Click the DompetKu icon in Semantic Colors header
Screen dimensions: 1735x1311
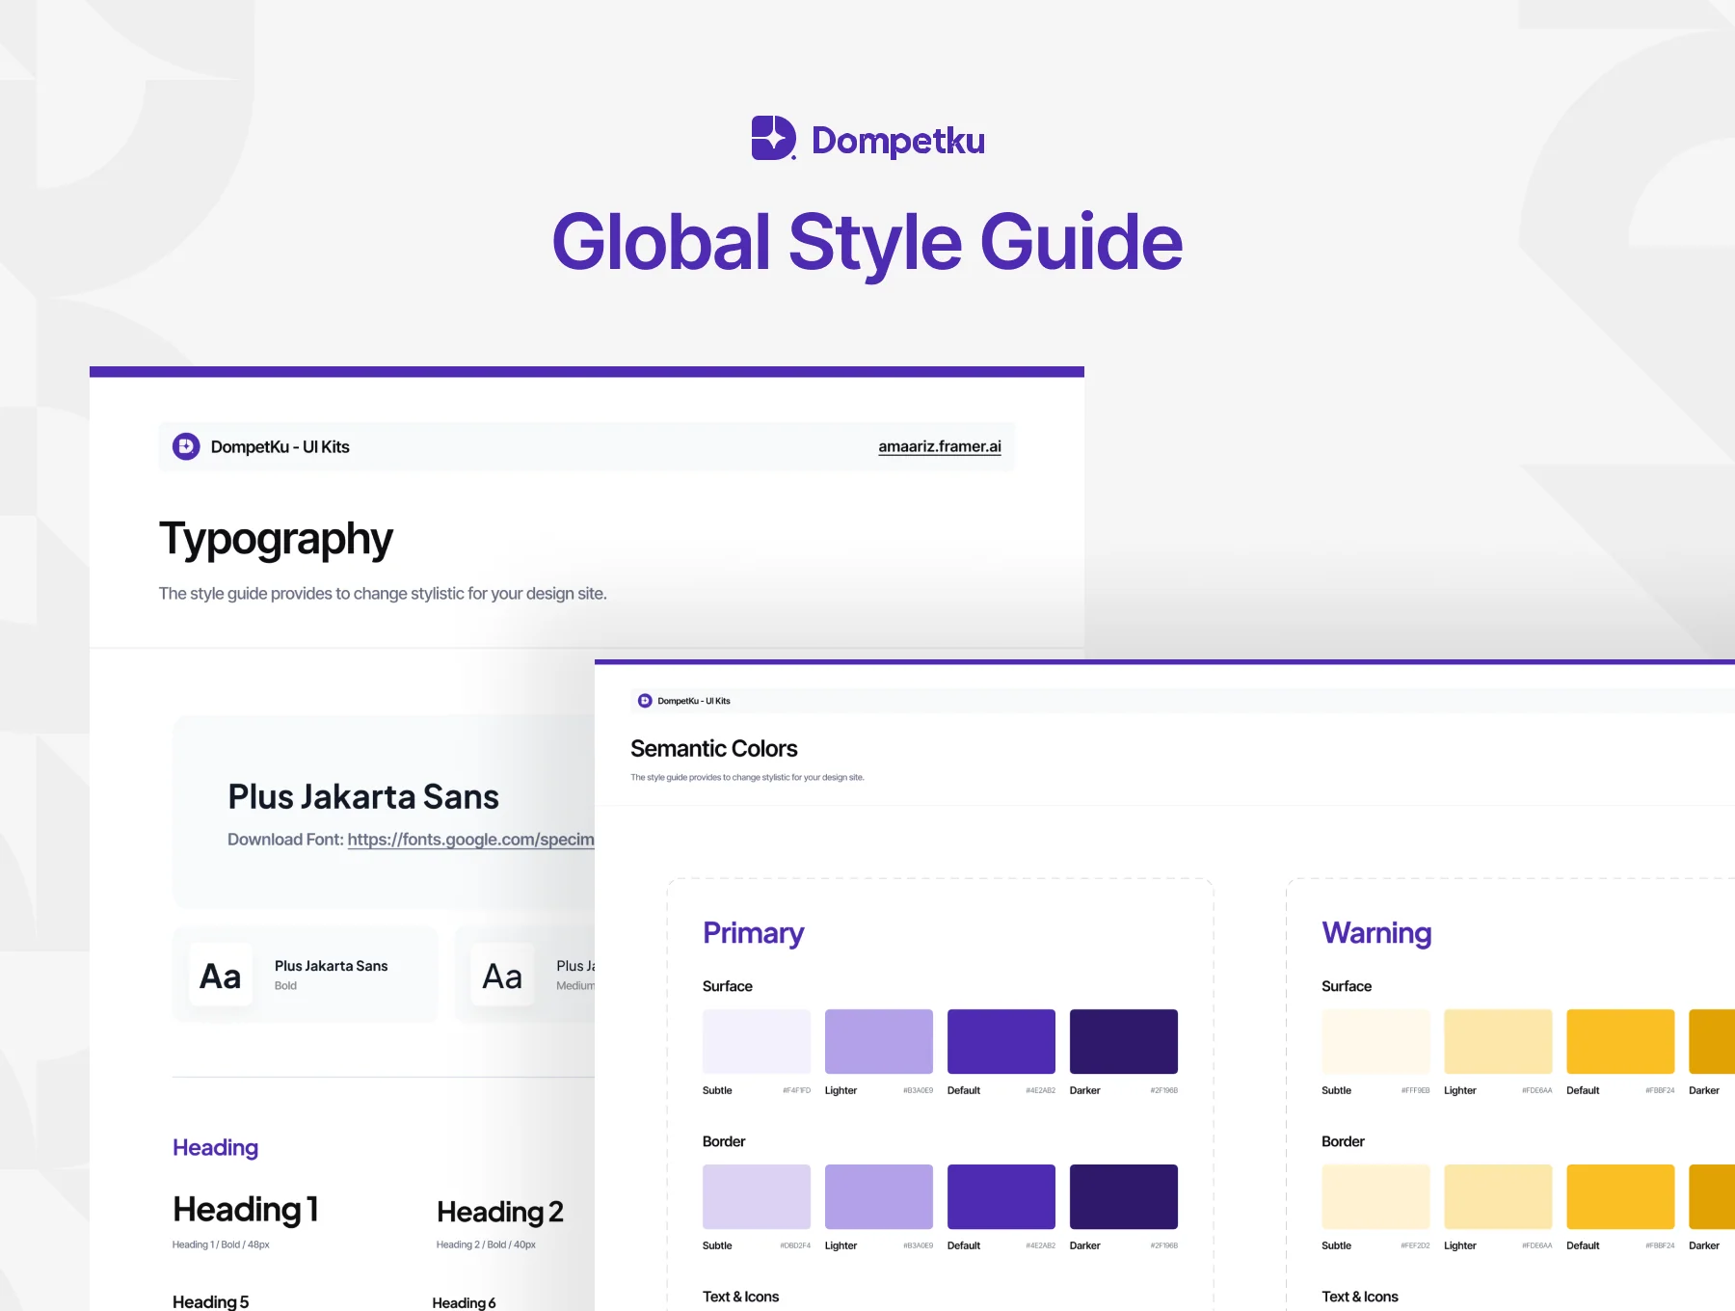click(x=645, y=701)
